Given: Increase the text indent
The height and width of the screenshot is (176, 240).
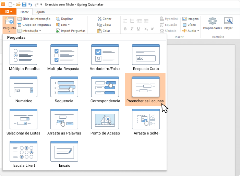Looking at the screenshot, I should coord(146,21).
